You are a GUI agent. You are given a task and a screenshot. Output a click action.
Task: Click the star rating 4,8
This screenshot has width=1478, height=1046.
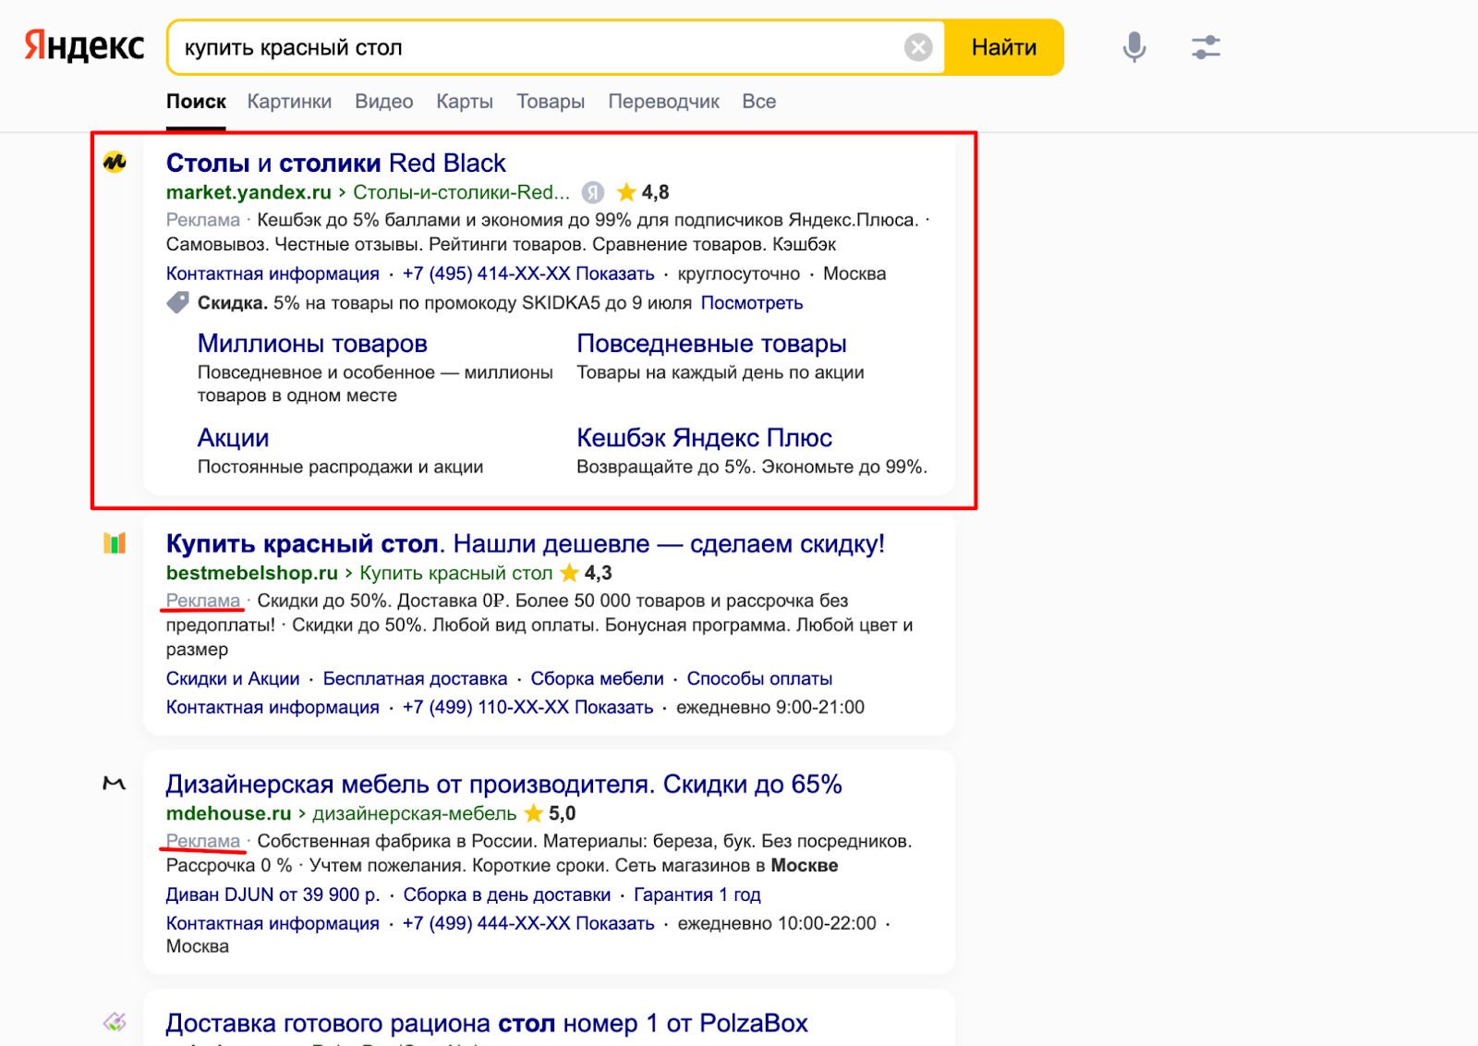coord(643,192)
